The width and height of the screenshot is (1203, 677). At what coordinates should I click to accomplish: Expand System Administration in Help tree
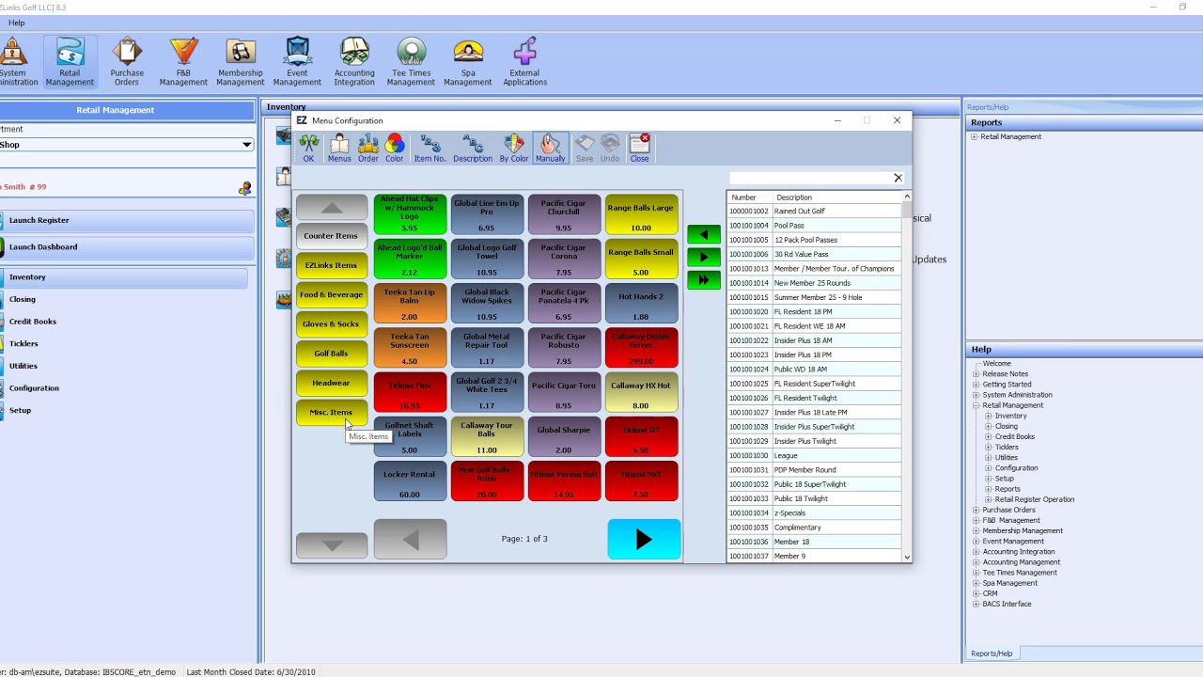(x=976, y=395)
